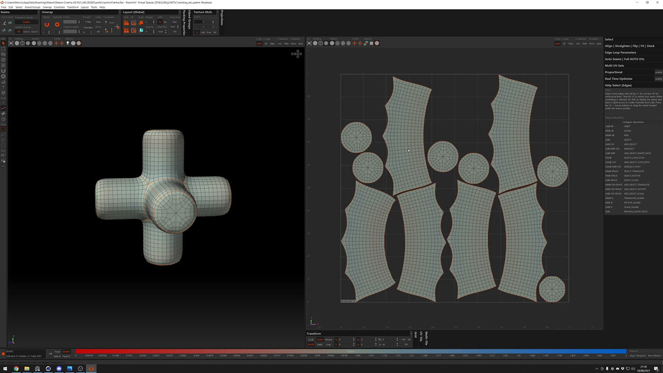Enable the Proportional option
The width and height of the screenshot is (663, 373).
click(x=658, y=72)
